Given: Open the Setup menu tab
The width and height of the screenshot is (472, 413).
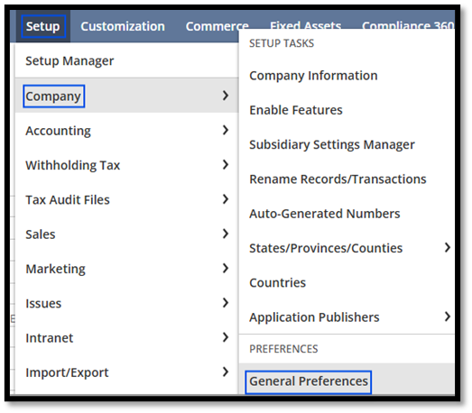Looking at the screenshot, I should coord(43,26).
